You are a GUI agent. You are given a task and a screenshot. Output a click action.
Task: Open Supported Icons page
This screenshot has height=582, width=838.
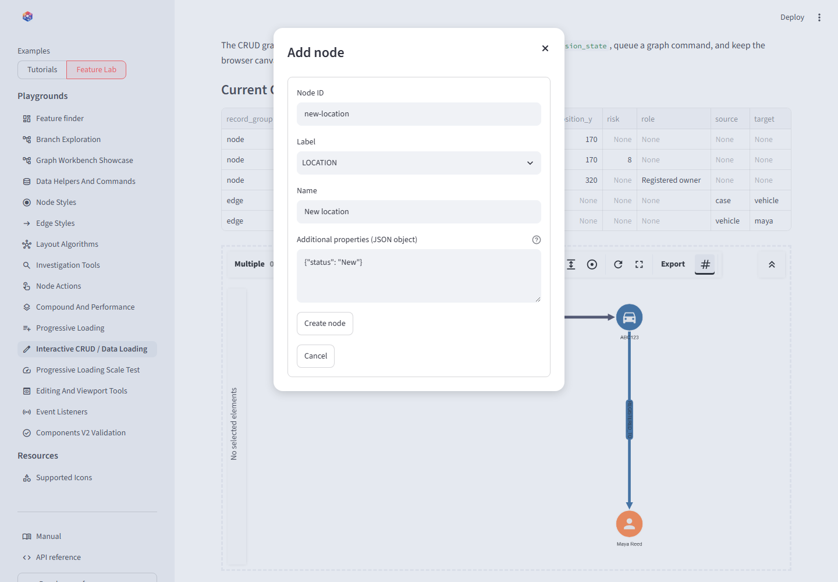(x=87, y=478)
